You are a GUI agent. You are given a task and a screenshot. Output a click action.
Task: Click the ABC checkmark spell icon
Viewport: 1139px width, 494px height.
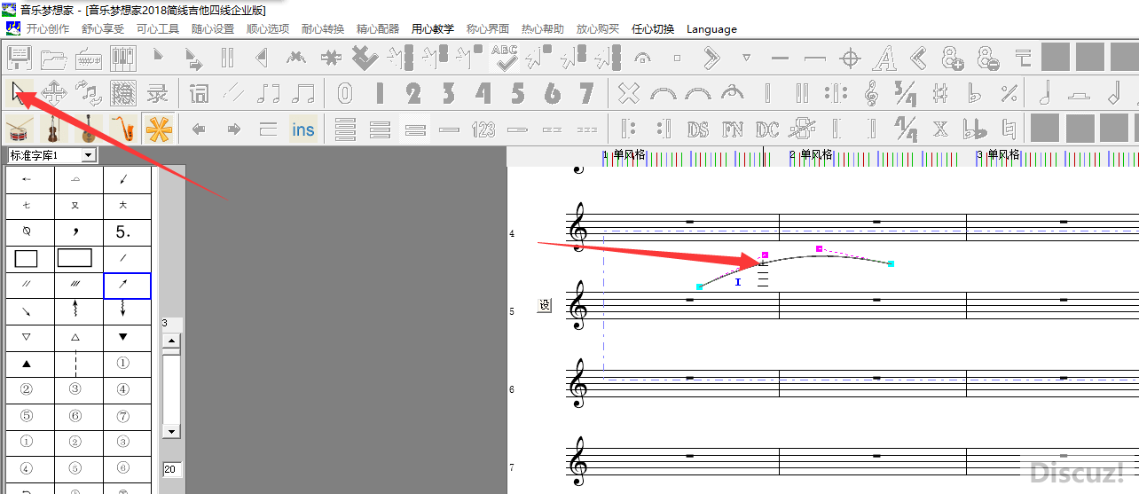tap(505, 59)
